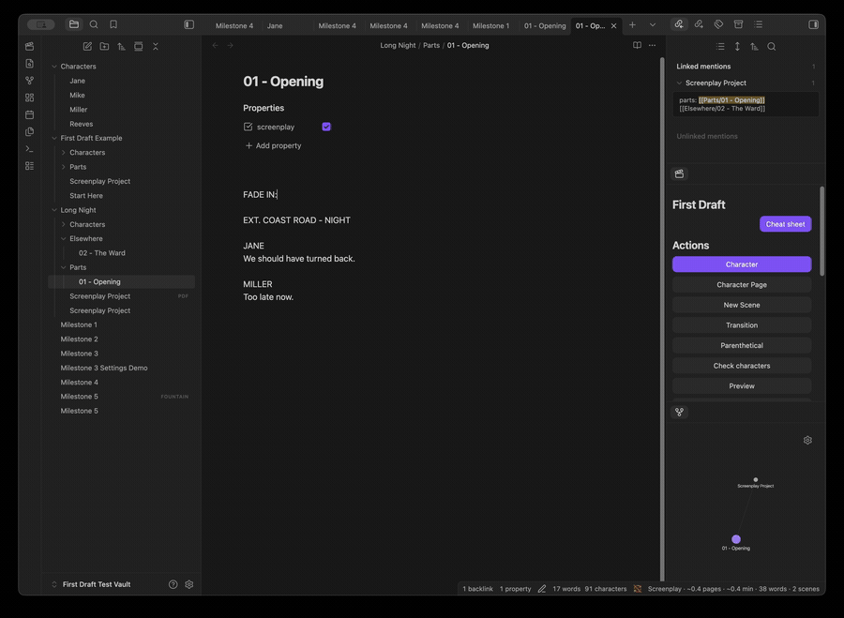Click Long Night in breadcrumb path
The image size is (844, 618).
click(x=398, y=45)
